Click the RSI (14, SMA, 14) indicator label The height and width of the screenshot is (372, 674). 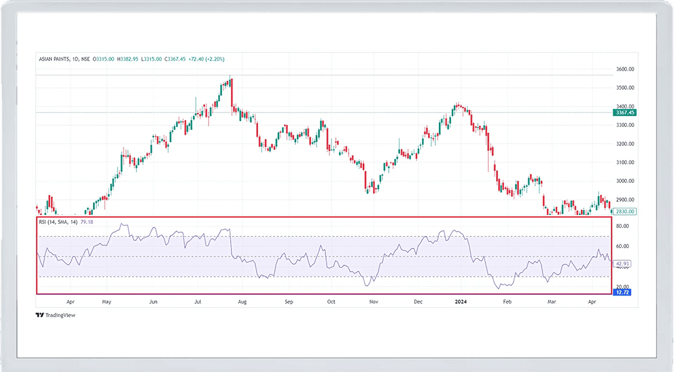point(58,222)
